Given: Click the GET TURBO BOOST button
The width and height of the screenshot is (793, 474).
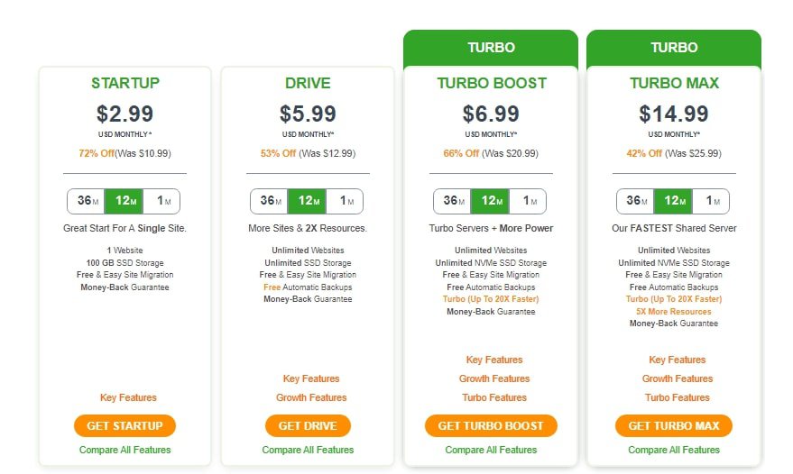Looking at the screenshot, I should pyautogui.click(x=491, y=426).
